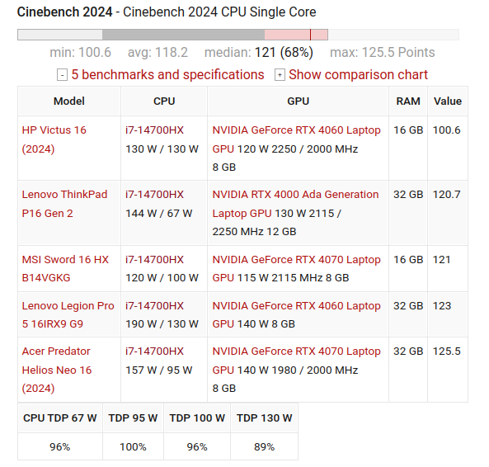Click the max: 125.5 Points statistic
Image resolution: width=489 pixels, height=467 pixels.
383,53
